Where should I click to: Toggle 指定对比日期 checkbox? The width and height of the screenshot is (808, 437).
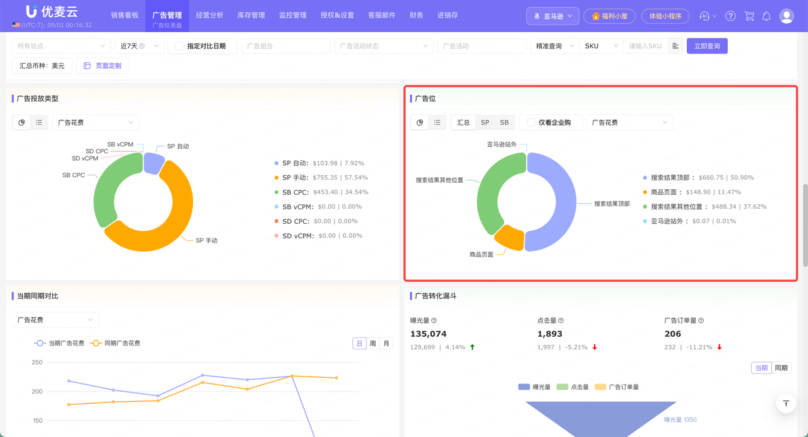[179, 46]
